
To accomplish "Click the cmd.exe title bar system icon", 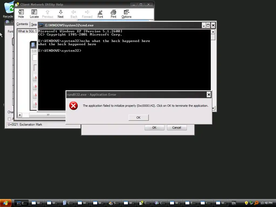I will [x=41, y=25].
